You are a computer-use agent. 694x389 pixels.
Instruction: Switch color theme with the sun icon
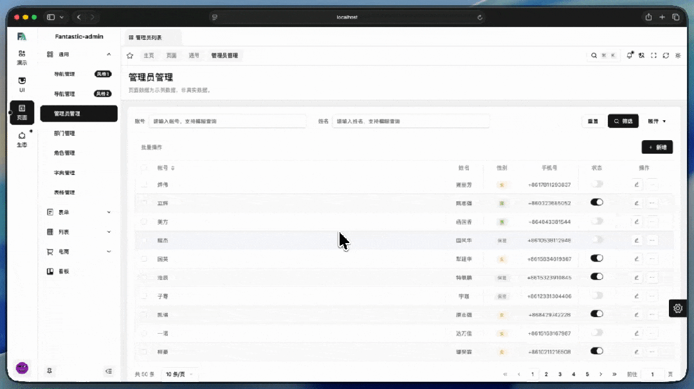click(x=678, y=55)
